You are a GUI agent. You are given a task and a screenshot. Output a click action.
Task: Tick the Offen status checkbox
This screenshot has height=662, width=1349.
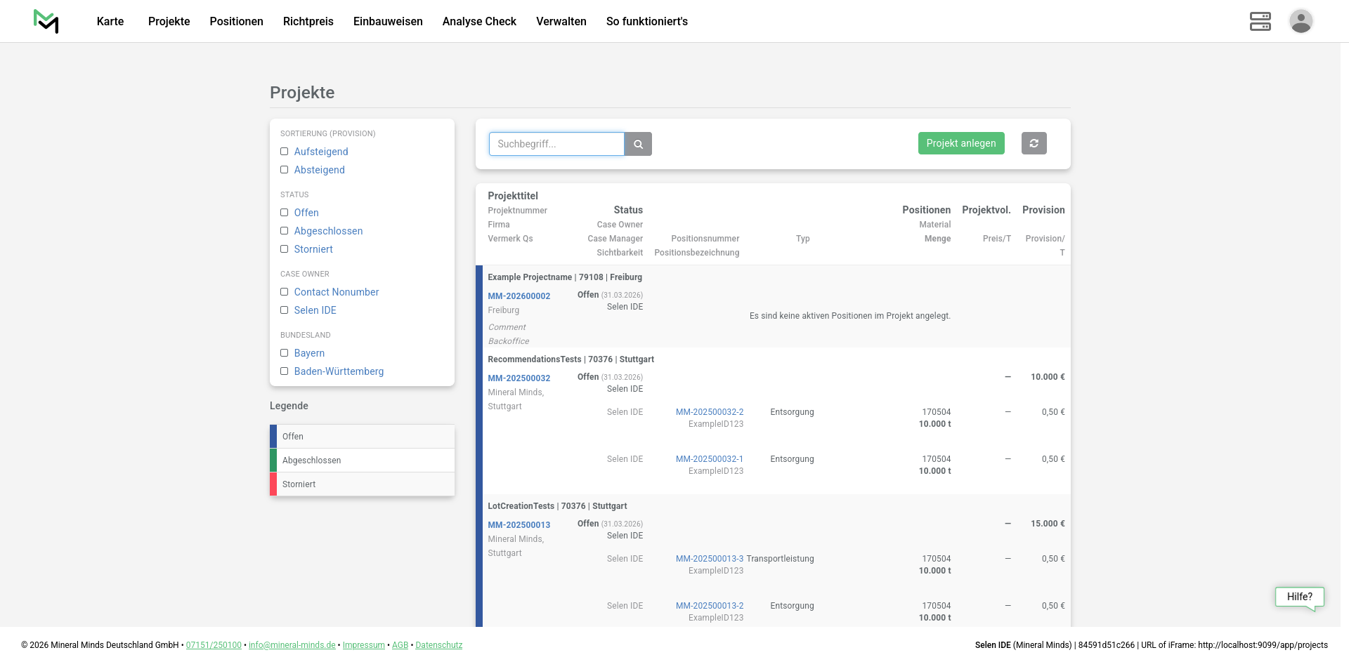click(x=285, y=213)
